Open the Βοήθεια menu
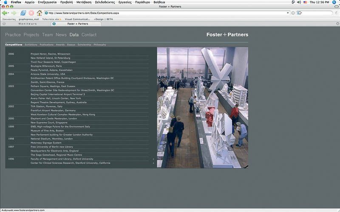The height and width of the screenshot is (212, 340). [x=159, y=2]
